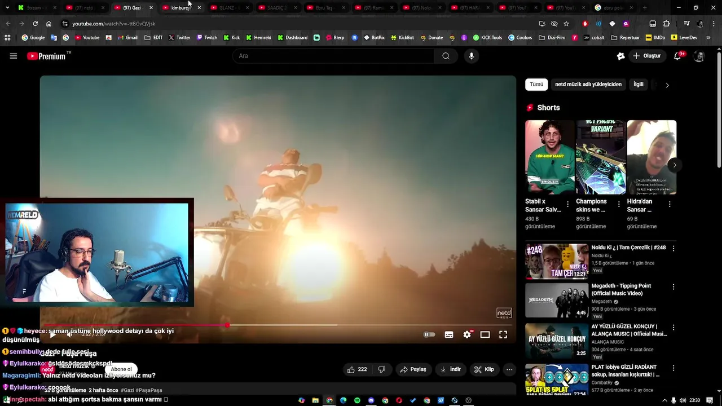Open the BotRix bookmark
The image size is (722, 406).
click(x=374, y=38)
